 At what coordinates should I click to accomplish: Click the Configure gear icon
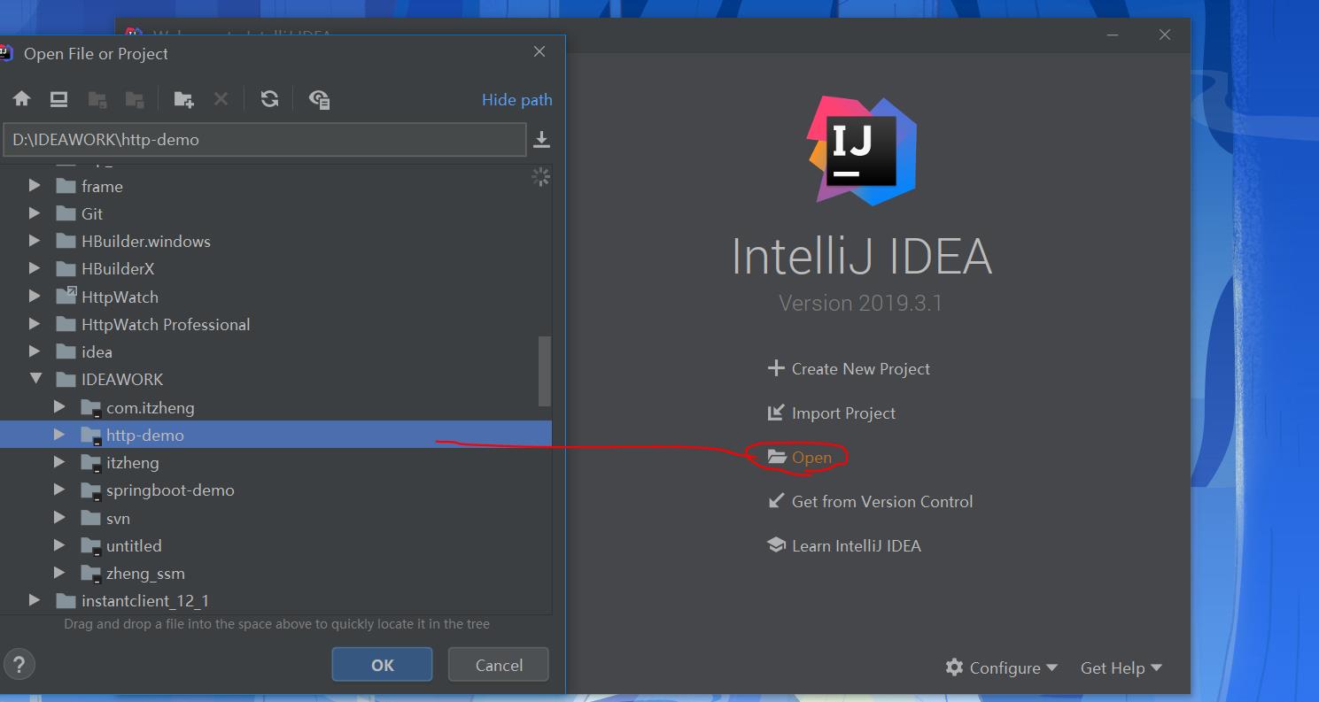tap(954, 667)
